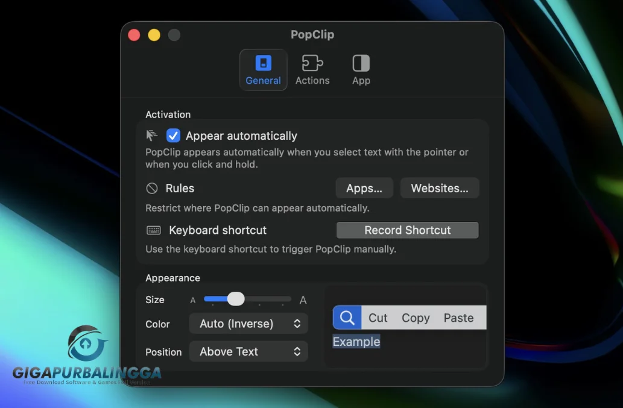Open the Color dropdown Auto (Inverse)
The width and height of the screenshot is (623, 408).
(x=248, y=324)
